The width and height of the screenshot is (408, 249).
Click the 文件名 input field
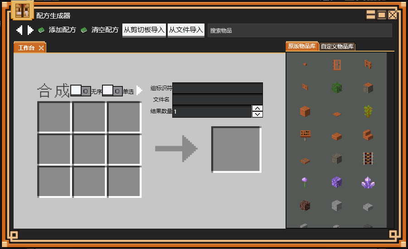pos(218,100)
